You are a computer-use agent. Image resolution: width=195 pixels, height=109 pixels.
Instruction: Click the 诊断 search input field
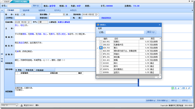pyautogui.click(x=125, y=32)
